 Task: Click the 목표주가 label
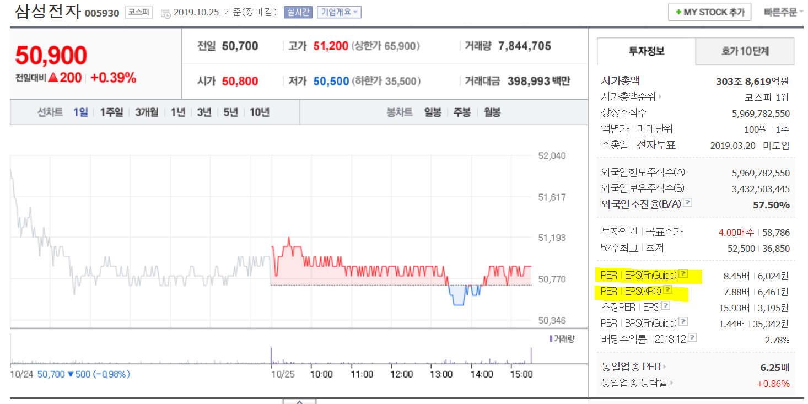click(x=664, y=232)
